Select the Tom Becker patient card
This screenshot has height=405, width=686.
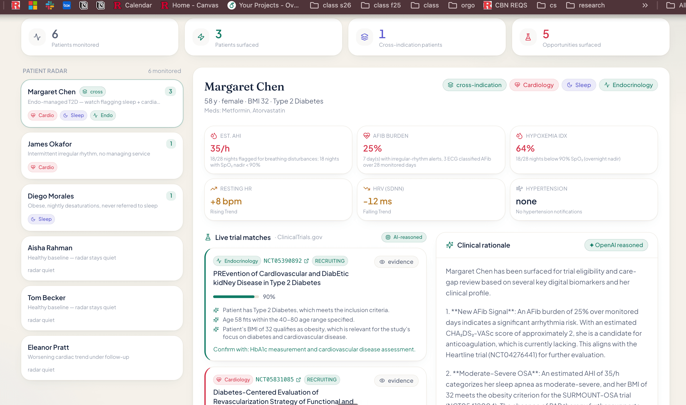tap(102, 308)
